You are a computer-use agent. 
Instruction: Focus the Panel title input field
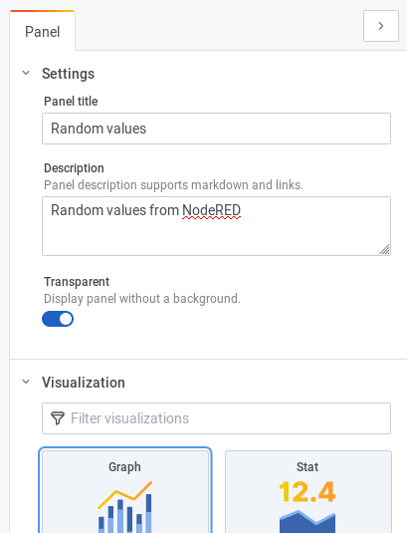tap(216, 129)
